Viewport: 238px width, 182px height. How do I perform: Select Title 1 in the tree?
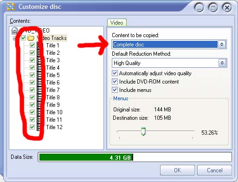[x=53, y=45]
